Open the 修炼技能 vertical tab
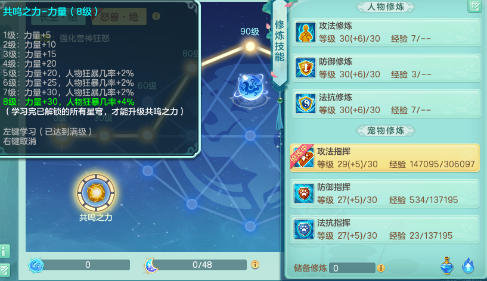This screenshot has width=487, height=281. pyautogui.click(x=280, y=41)
